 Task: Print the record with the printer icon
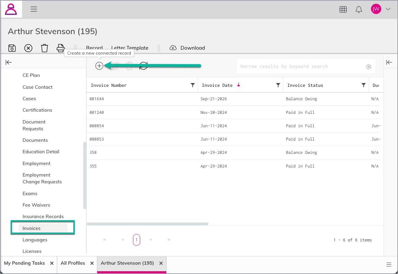(x=61, y=48)
